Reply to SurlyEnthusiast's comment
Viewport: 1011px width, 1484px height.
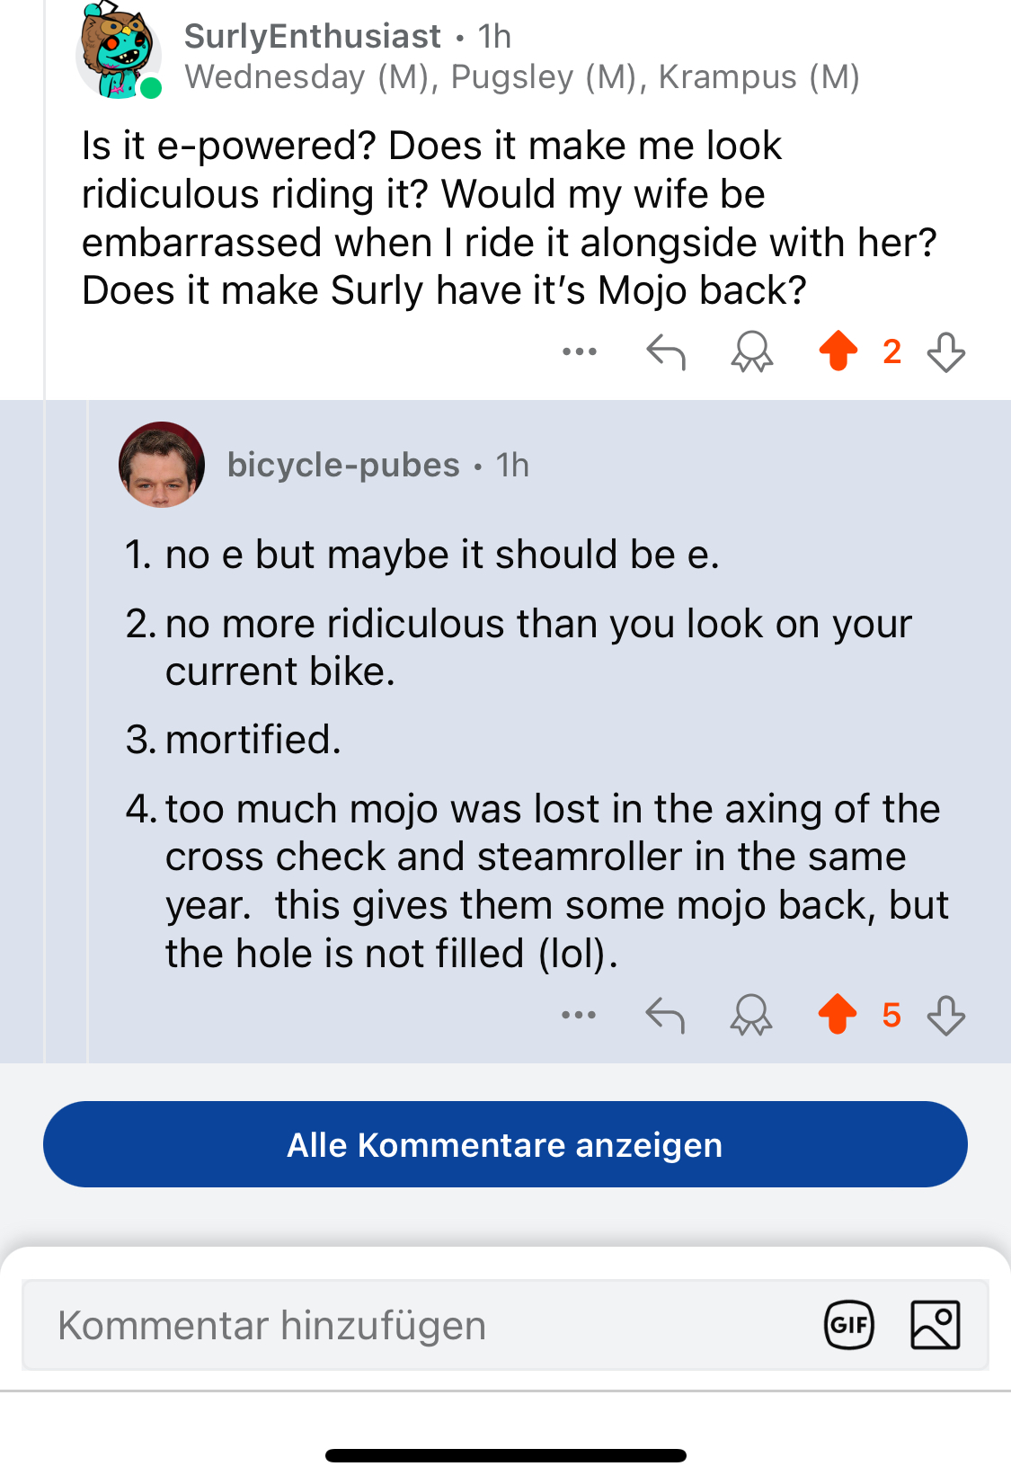pyautogui.click(x=666, y=351)
